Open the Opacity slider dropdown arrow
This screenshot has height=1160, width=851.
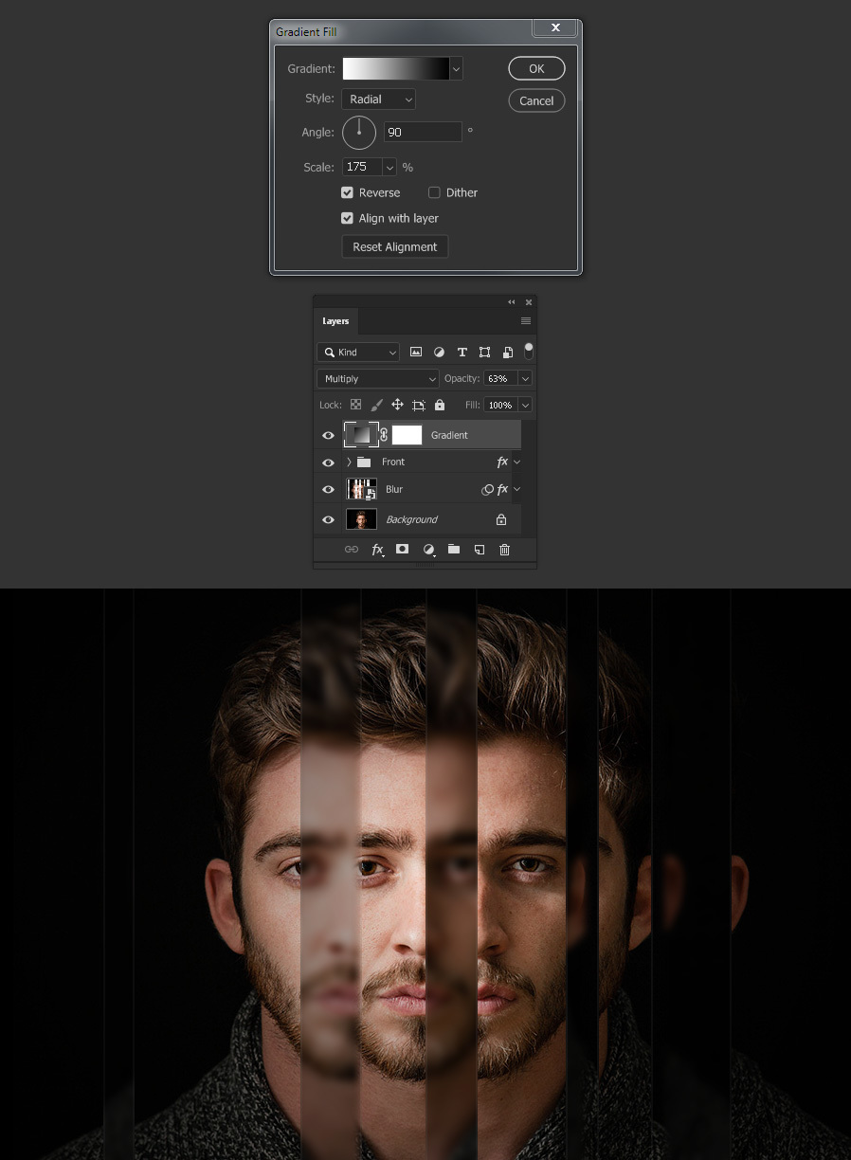coord(525,378)
